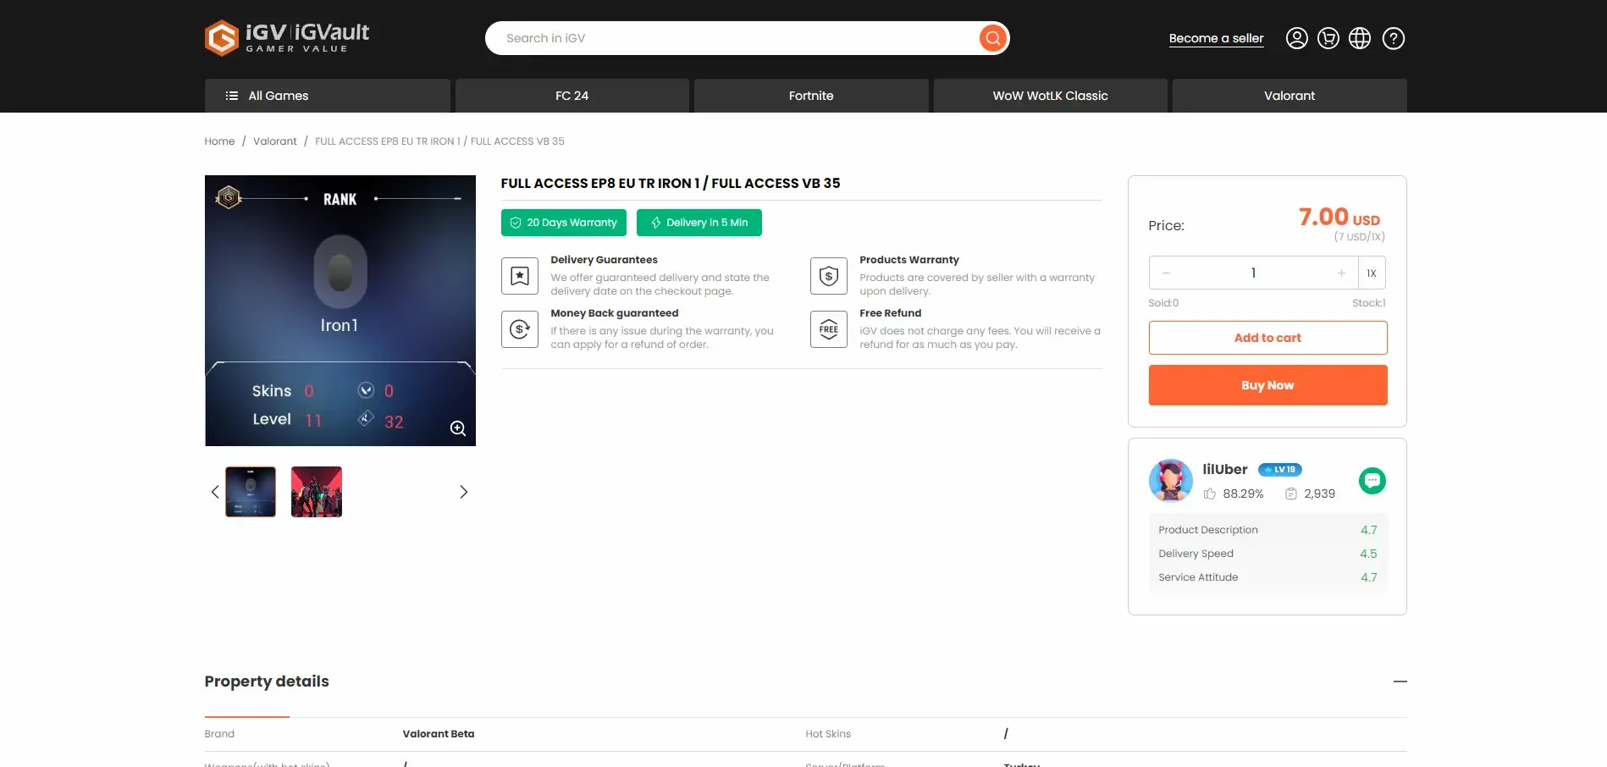Image resolution: width=1607 pixels, height=767 pixels.
Task: Click the green chat with seller icon
Action: tap(1372, 481)
